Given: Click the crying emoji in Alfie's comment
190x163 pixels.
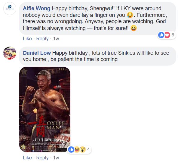Looking at the screenshot, I should coord(130,15).
